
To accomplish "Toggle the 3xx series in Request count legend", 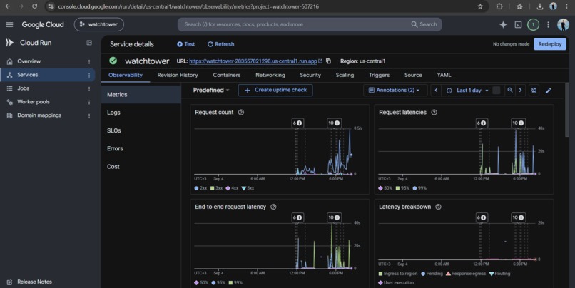I will click(x=216, y=188).
